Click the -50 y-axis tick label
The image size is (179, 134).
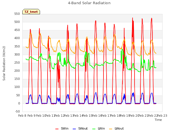(x=17, y=111)
